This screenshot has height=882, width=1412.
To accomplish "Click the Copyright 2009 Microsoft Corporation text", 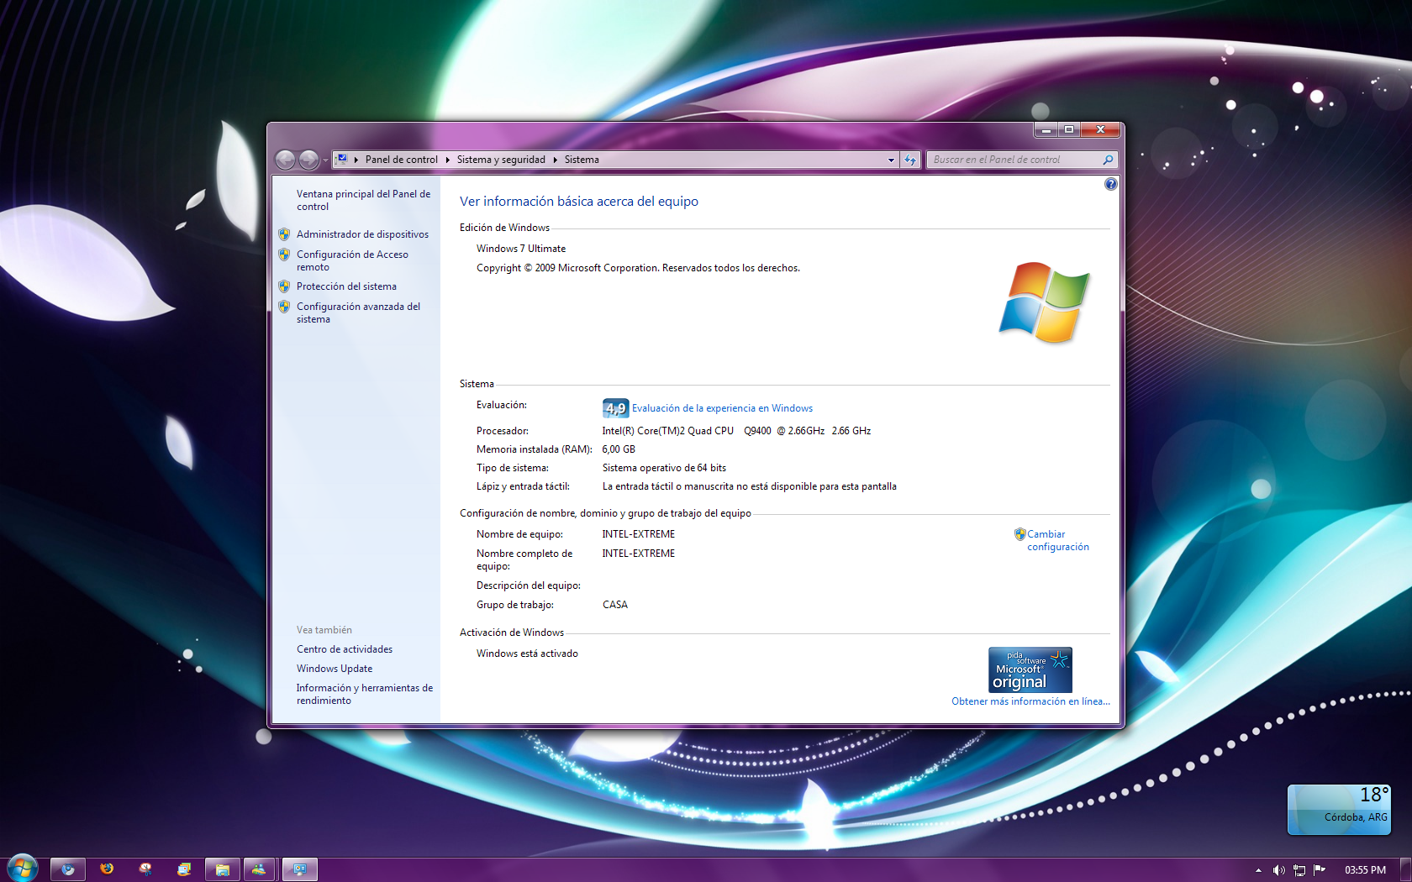I will [638, 268].
